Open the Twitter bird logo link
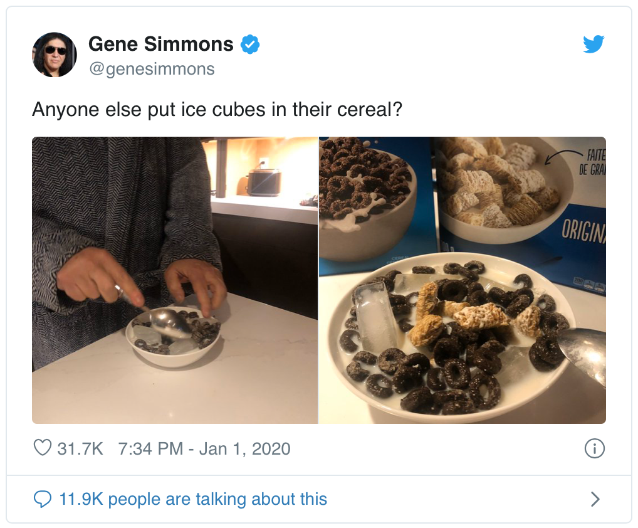The image size is (638, 528). coord(594,44)
